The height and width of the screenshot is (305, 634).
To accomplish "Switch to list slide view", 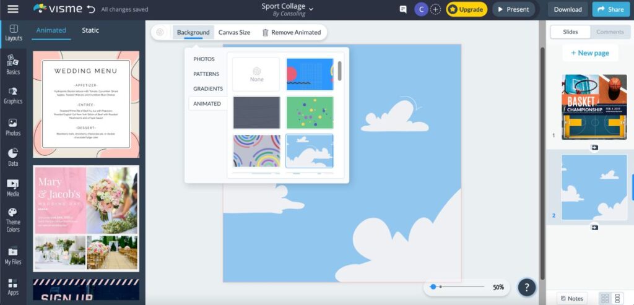I will pyautogui.click(x=617, y=298).
